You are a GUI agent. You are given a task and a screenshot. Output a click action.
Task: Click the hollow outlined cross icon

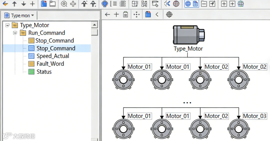point(73,4)
